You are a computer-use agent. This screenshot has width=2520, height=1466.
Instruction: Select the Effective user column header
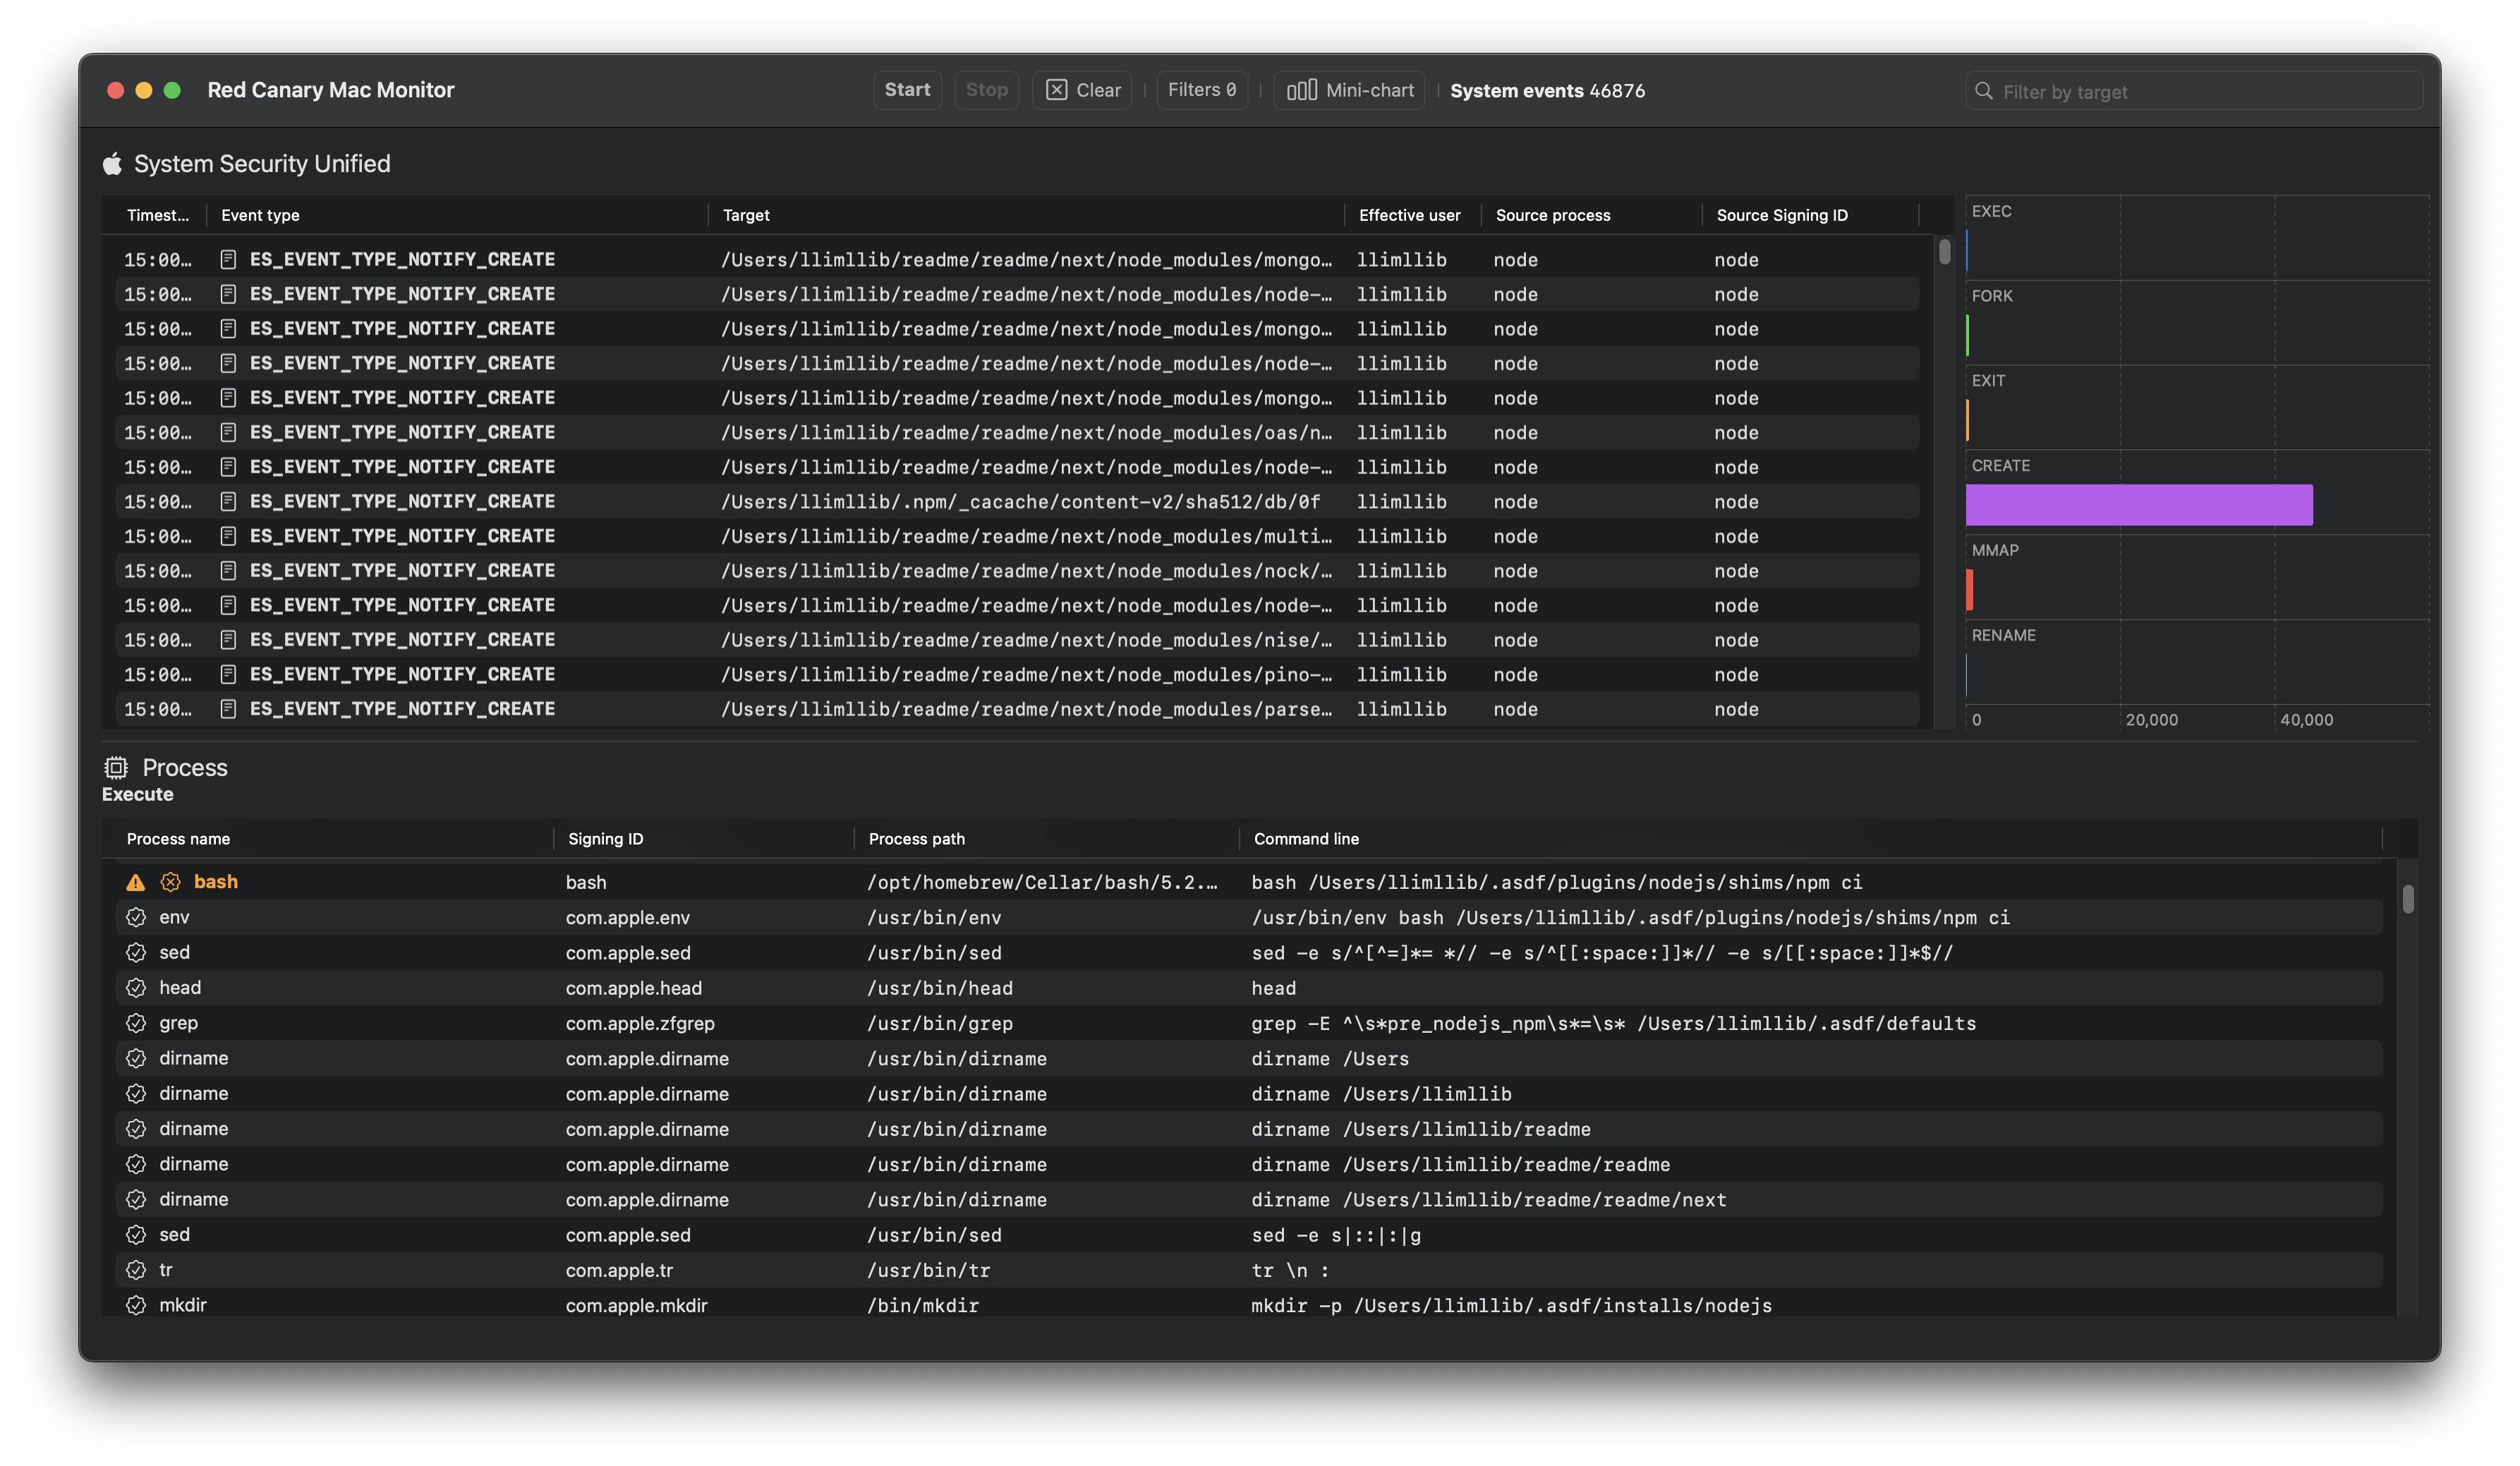pos(1410,214)
